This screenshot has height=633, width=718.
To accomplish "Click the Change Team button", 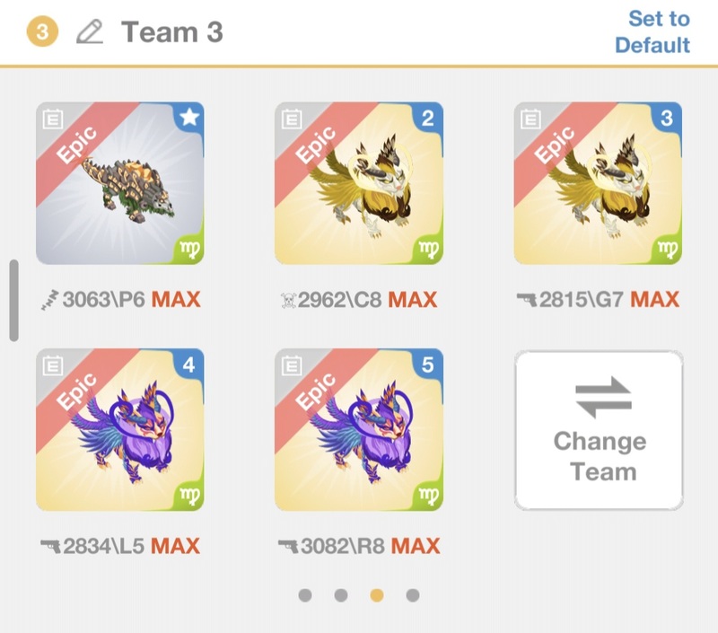I will [x=599, y=430].
